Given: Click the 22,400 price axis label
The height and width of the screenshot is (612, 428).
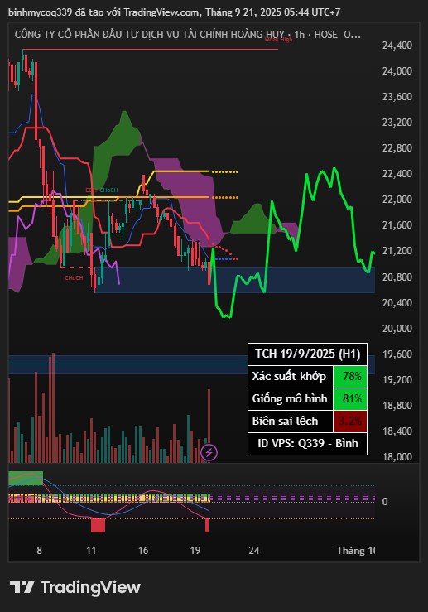Looking at the screenshot, I should pos(397,174).
